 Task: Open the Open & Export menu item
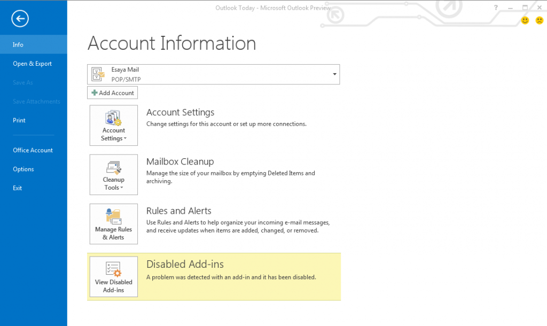point(34,64)
